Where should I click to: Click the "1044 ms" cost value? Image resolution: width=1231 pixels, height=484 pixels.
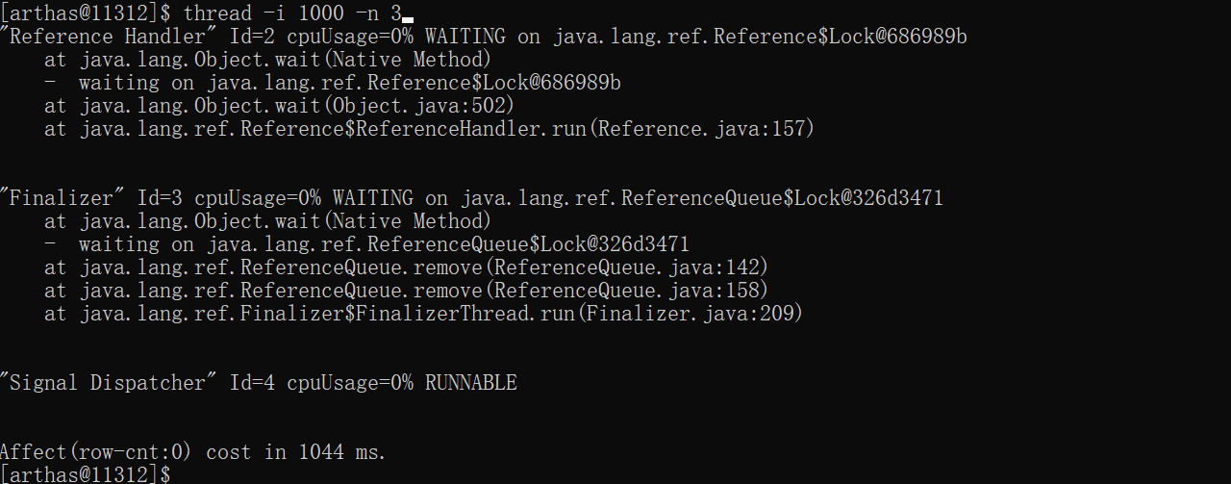tap(341, 452)
